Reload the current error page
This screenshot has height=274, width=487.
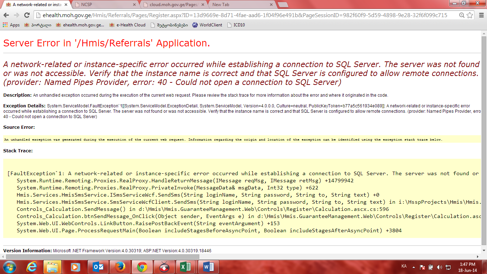point(27,15)
